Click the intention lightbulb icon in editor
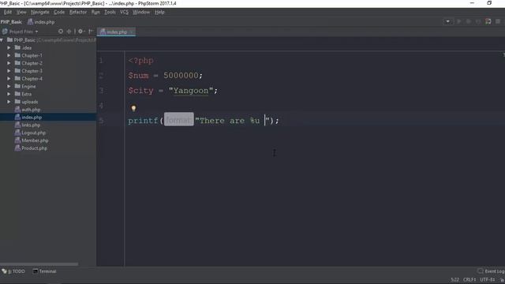Viewport: 505px width, 284px height. (133, 108)
